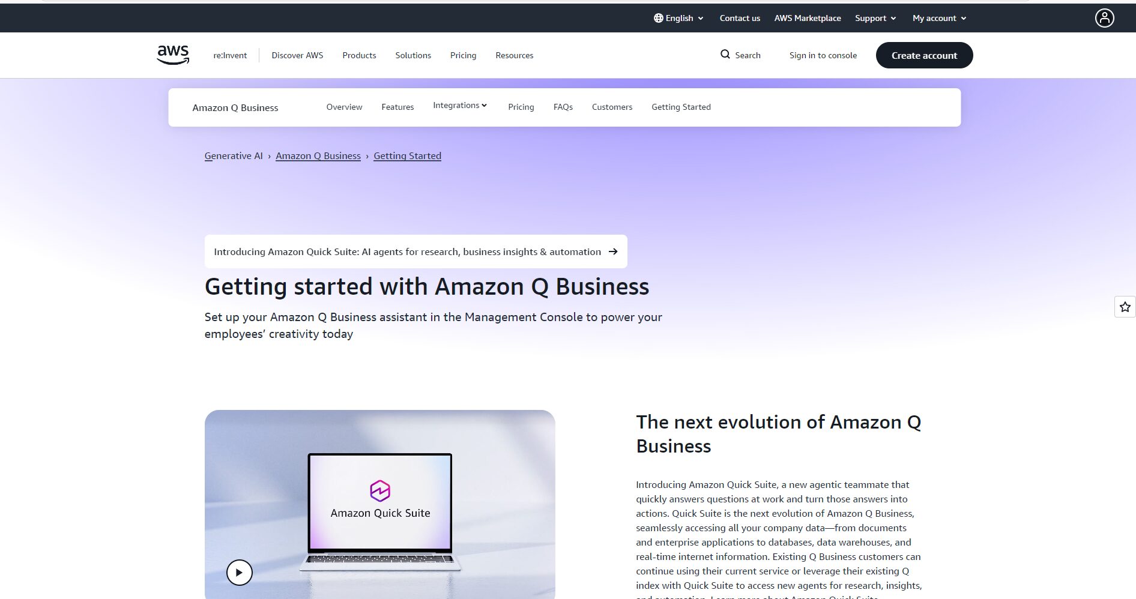Open the Integrations submenu
This screenshot has height=599, width=1136.
click(460, 106)
